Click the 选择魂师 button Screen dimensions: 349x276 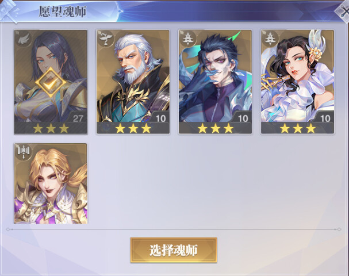pos(174,250)
